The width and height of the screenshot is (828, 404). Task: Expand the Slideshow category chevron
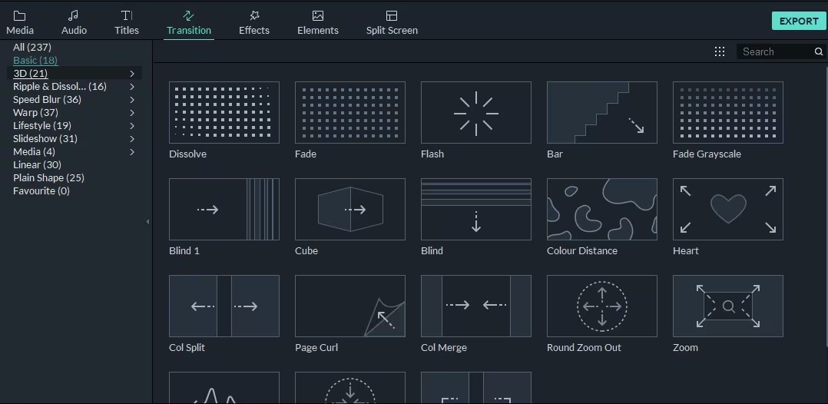coord(132,138)
